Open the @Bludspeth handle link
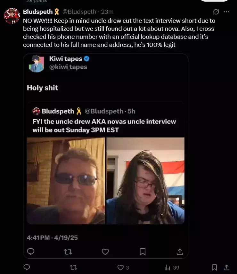Viewport: 237px width, 274px height. (79, 12)
